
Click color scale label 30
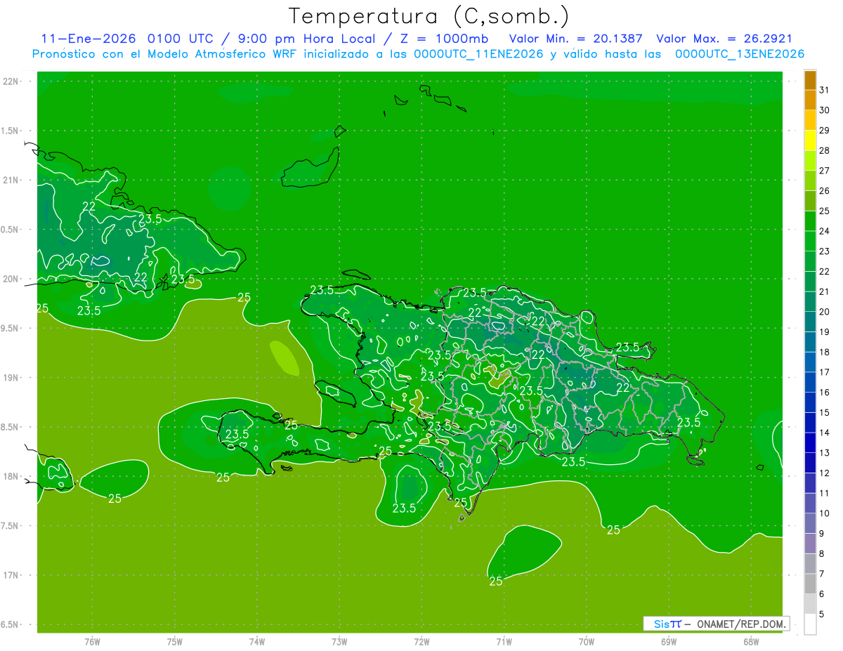824,110
